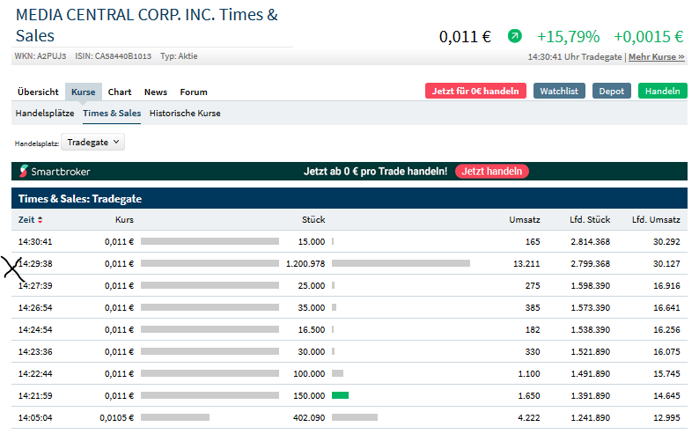The image size is (699, 434).
Task: Open the Übersicht tab
Action: tap(38, 92)
